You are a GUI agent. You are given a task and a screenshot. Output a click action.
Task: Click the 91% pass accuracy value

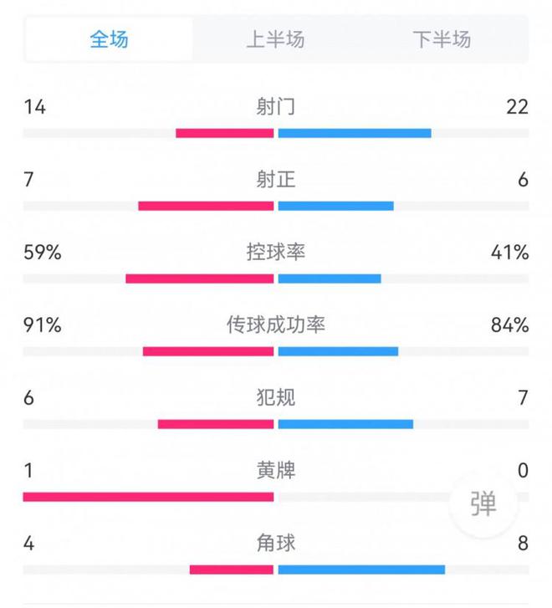pos(42,325)
